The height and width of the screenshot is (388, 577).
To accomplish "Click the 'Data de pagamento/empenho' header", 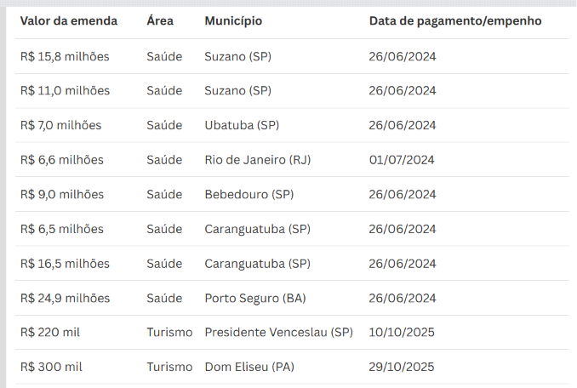I will pyautogui.click(x=455, y=21).
